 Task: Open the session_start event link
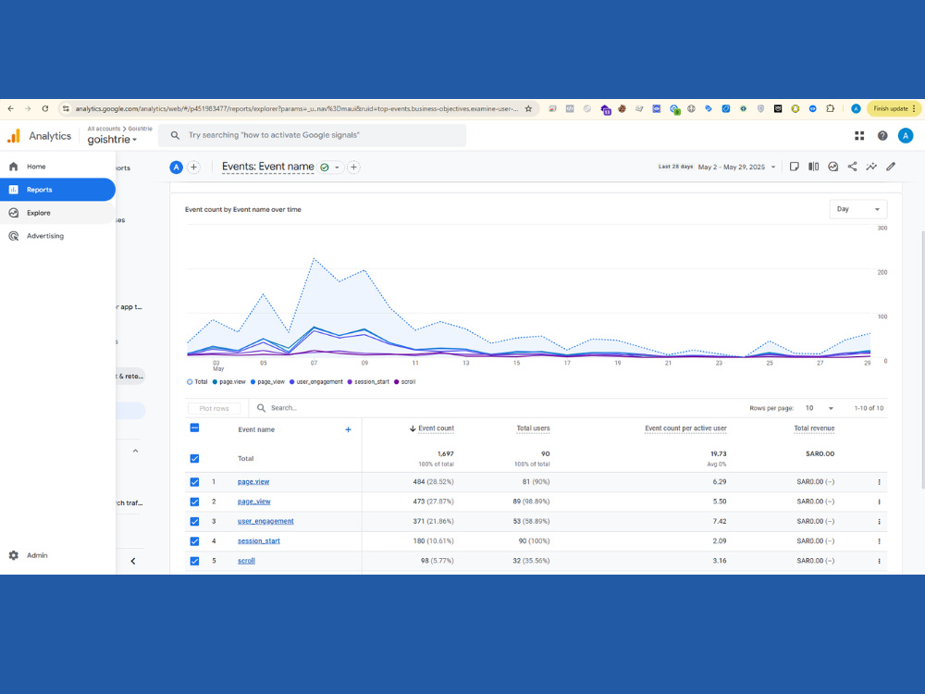(258, 540)
